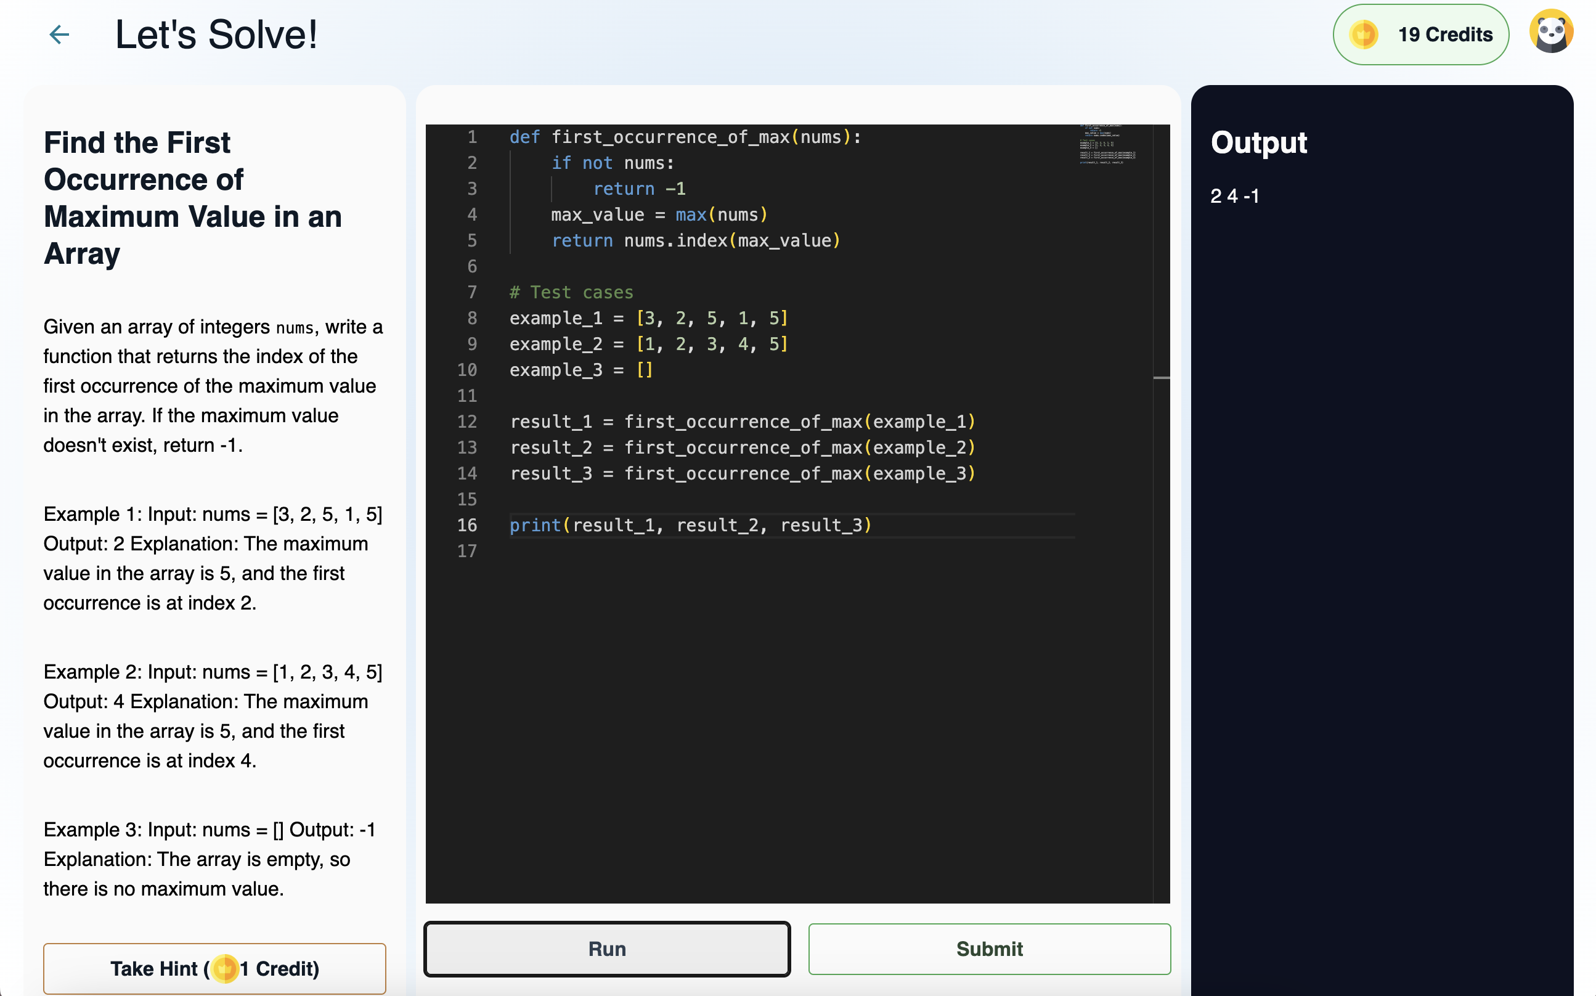Click line number 1 in gutter
Image resolution: width=1596 pixels, height=996 pixels.
472,137
